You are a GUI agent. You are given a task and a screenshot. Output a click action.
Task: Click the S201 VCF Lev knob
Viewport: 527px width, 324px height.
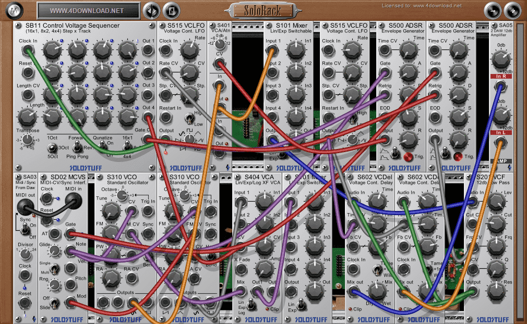[x=497, y=202]
